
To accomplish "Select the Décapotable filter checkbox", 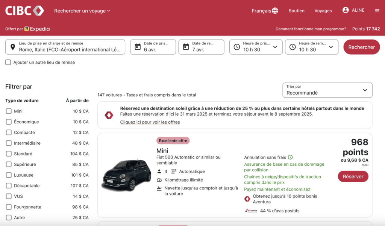I will 9,186.
